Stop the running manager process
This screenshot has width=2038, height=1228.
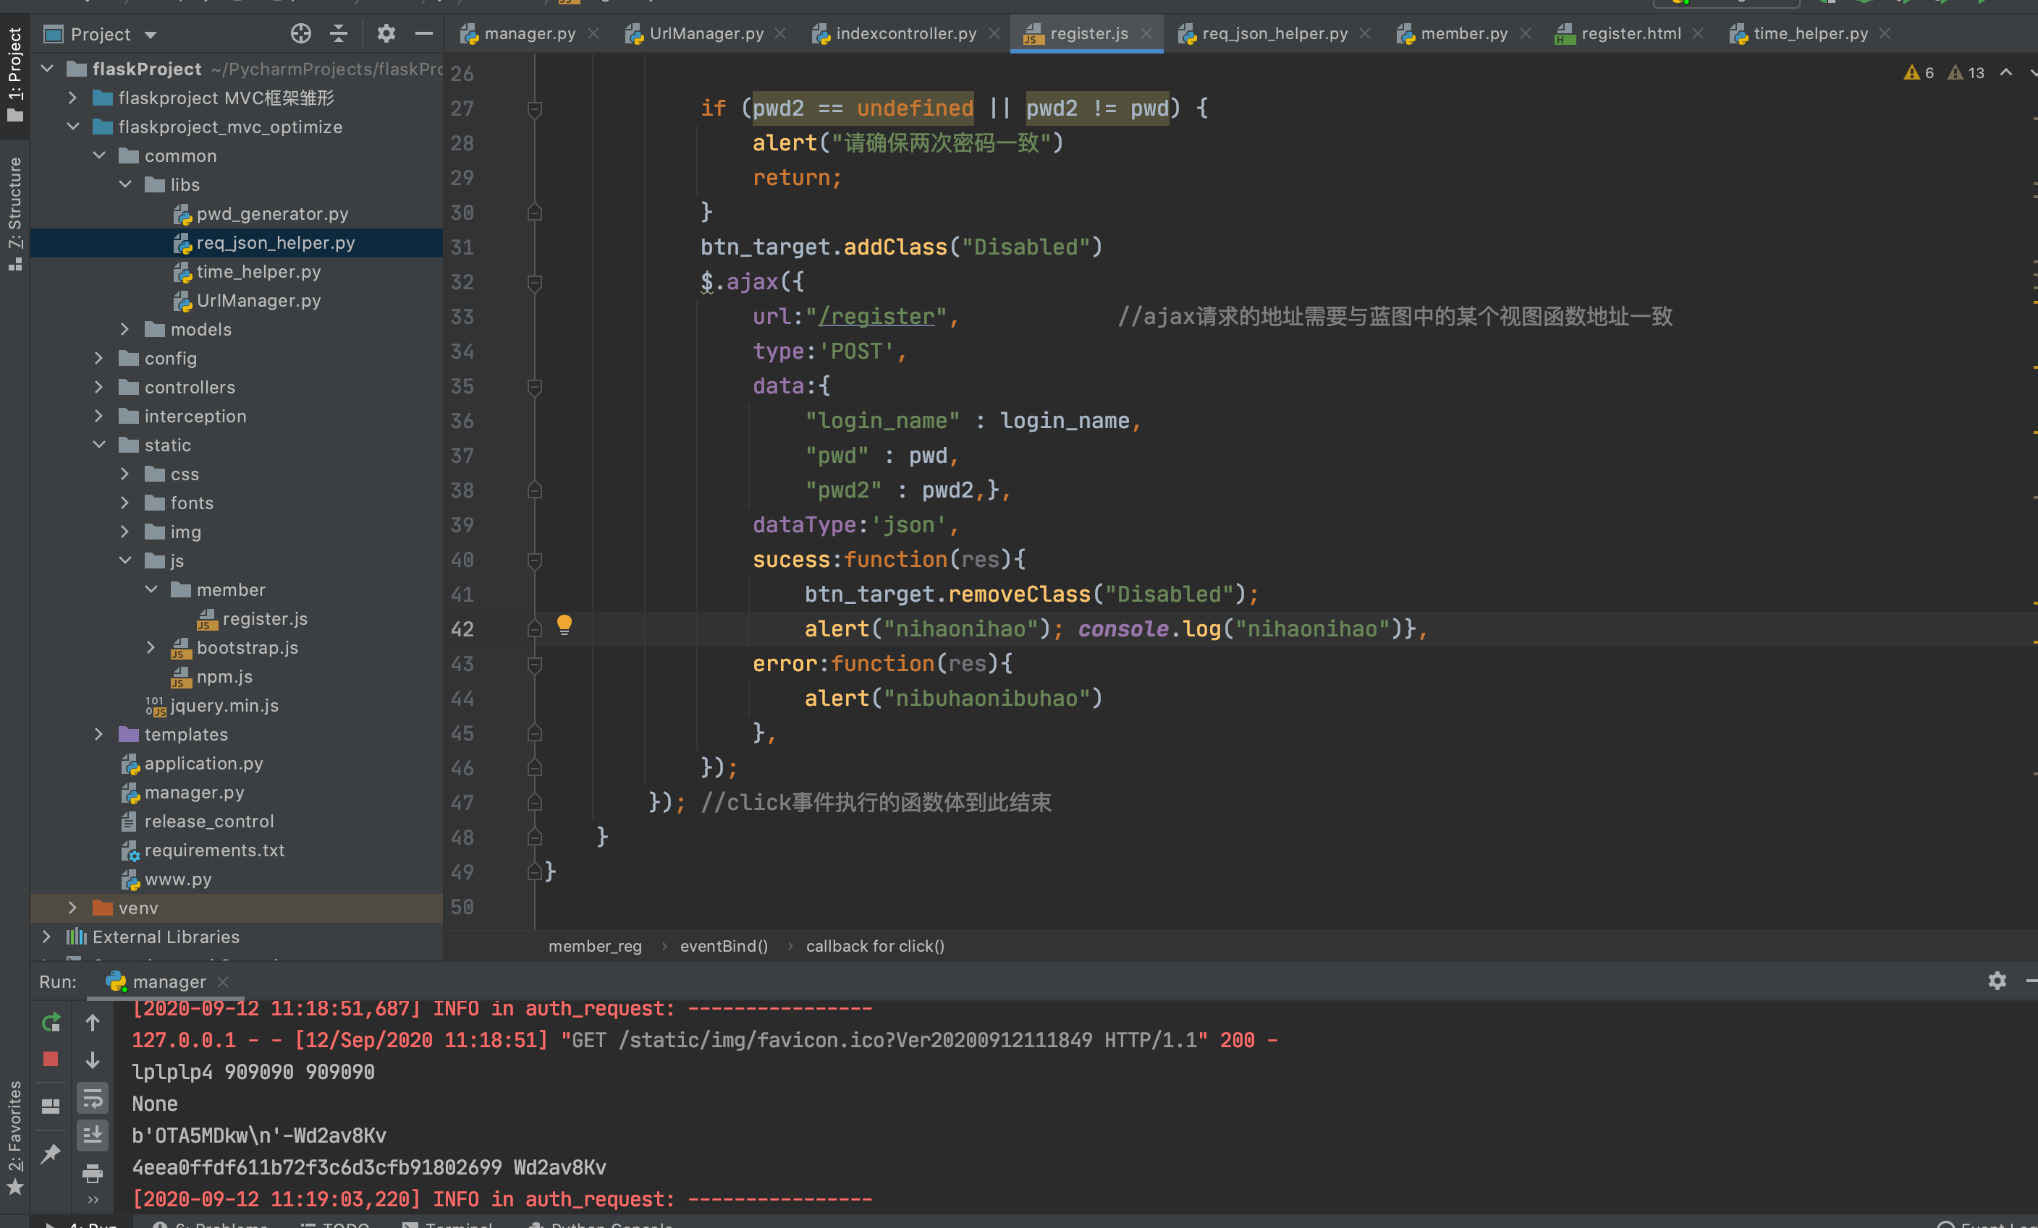coord(51,1059)
